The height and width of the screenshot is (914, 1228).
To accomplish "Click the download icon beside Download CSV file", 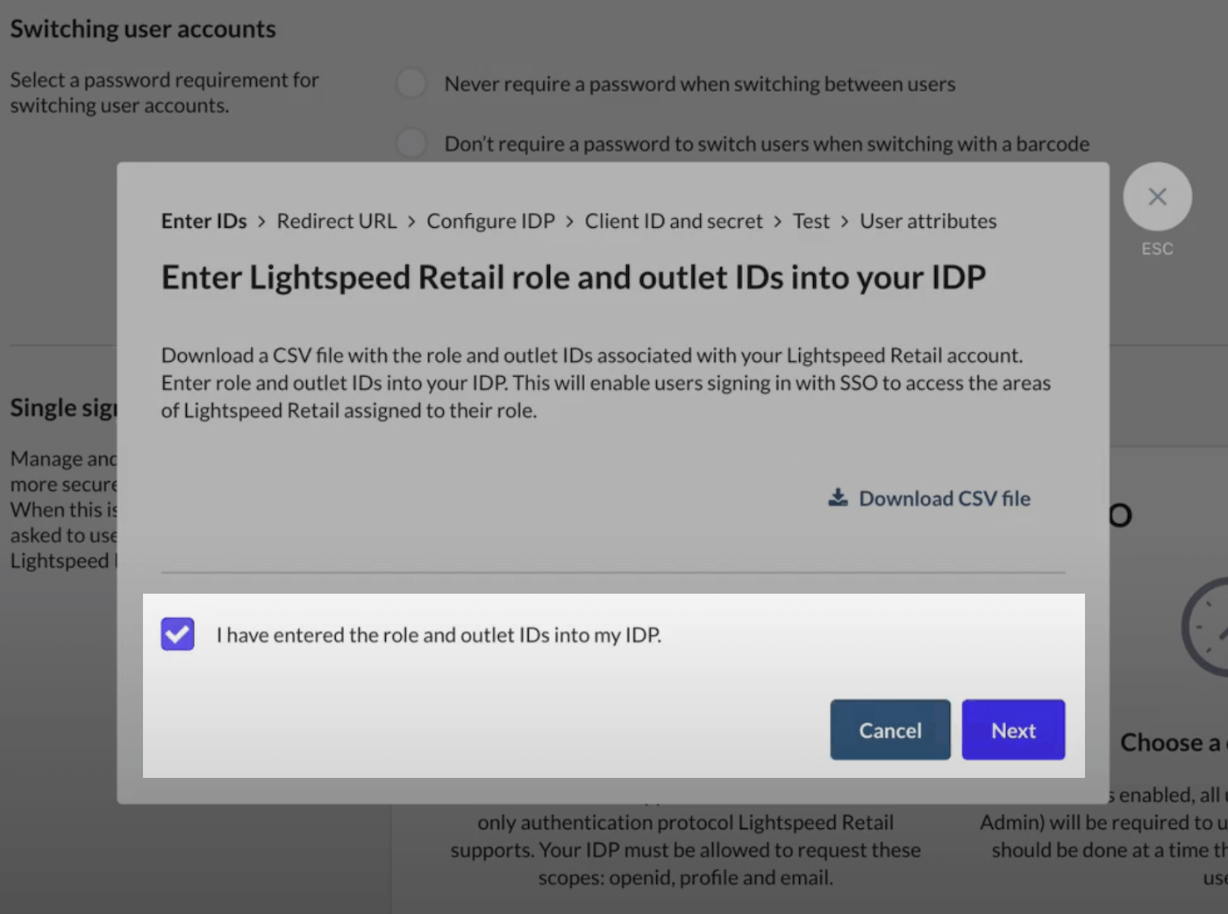I will (838, 498).
